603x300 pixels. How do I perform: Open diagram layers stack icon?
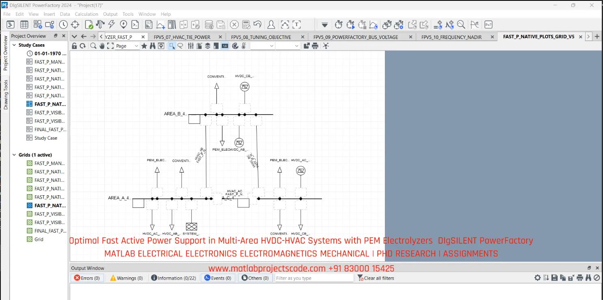208,46
